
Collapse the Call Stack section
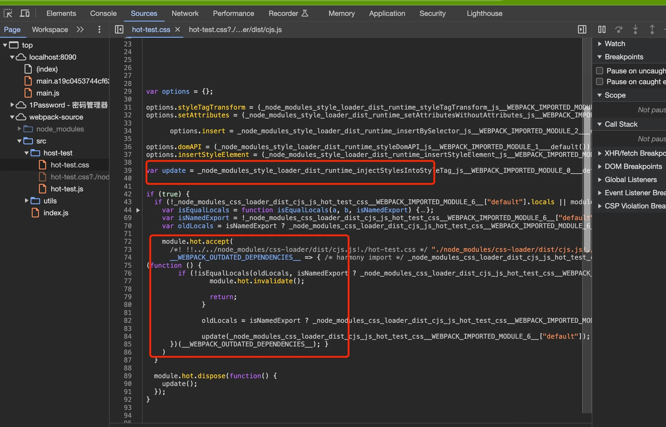600,124
